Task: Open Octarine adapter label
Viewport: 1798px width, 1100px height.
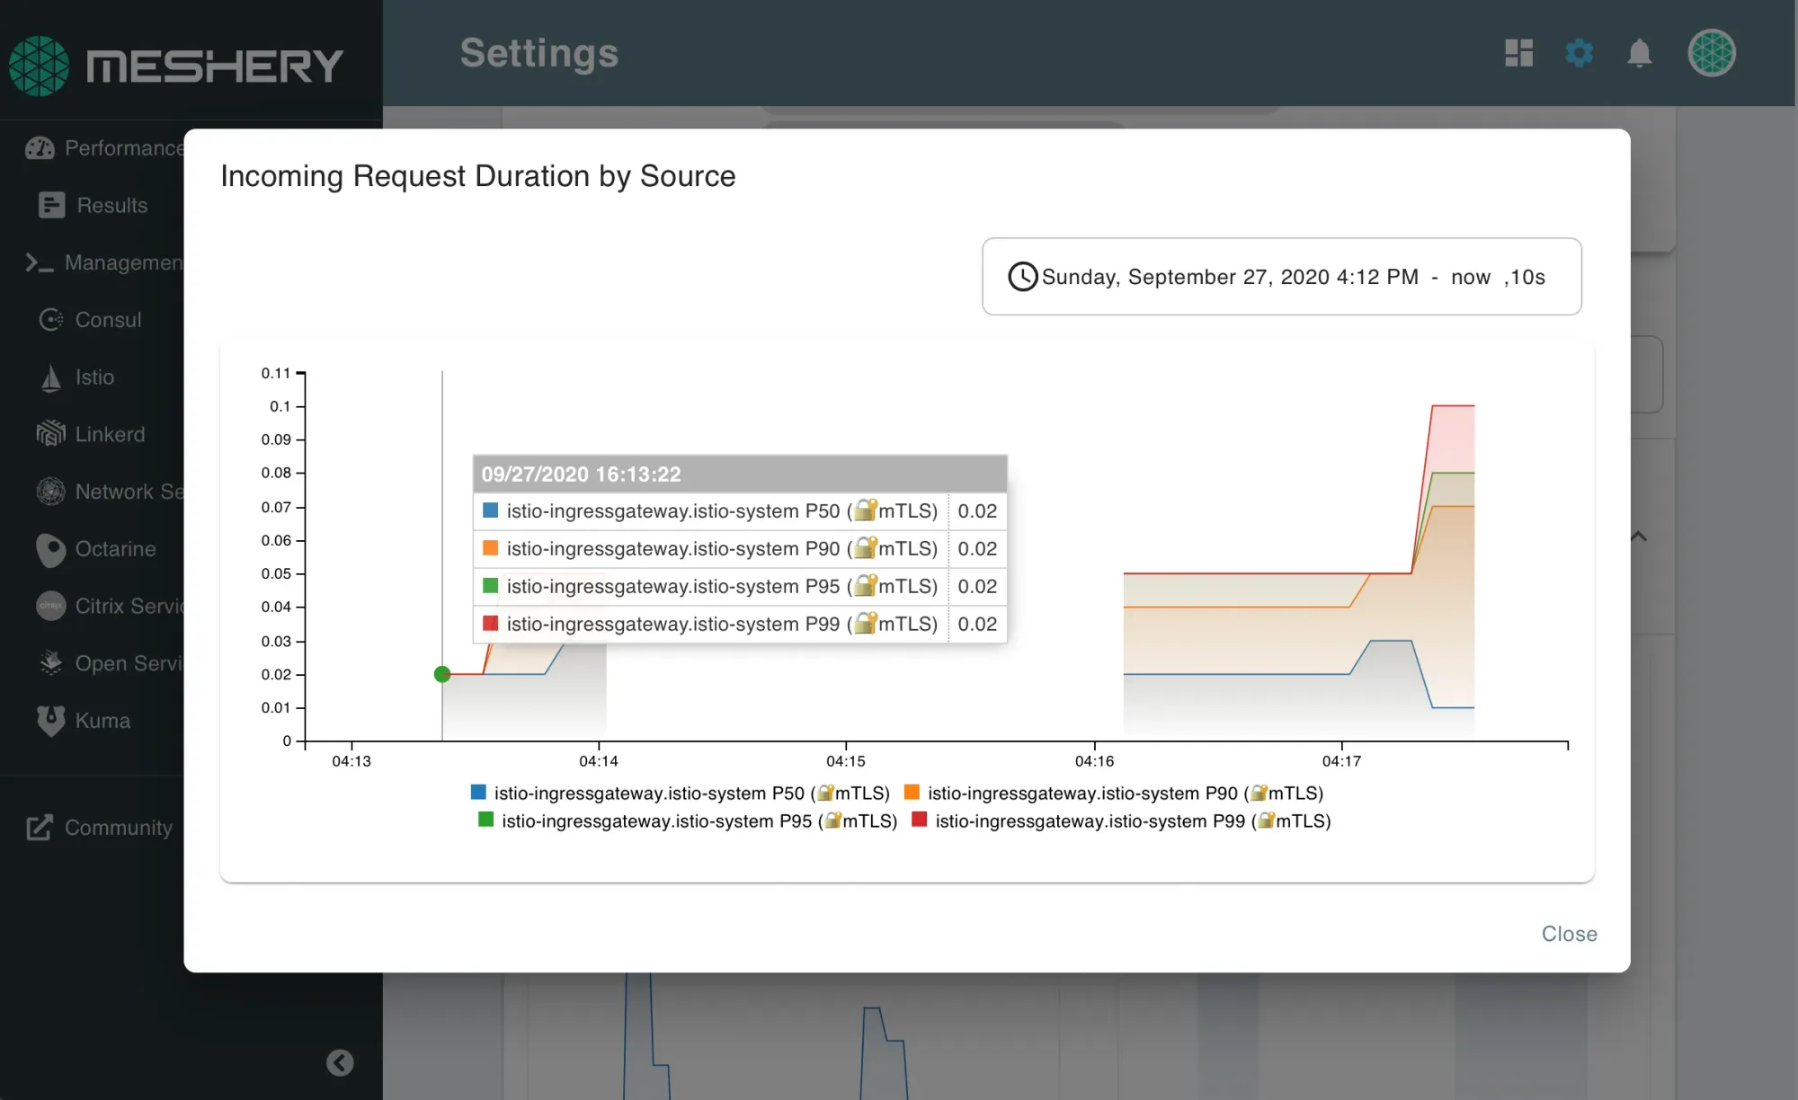Action: (x=115, y=549)
